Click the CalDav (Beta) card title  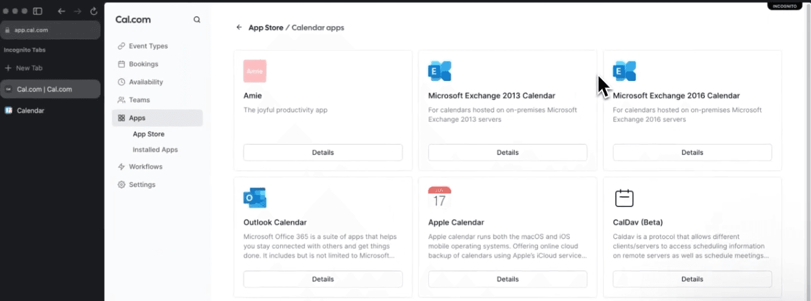point(638,222)
